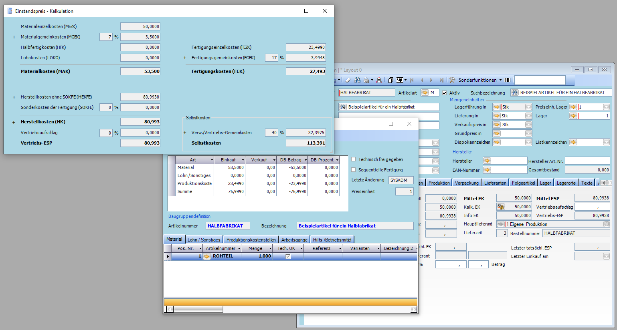This screenshot has height=330, width=617.
Task: Click the eraser icon in the toolbar
Action: [x=348, y=80]
